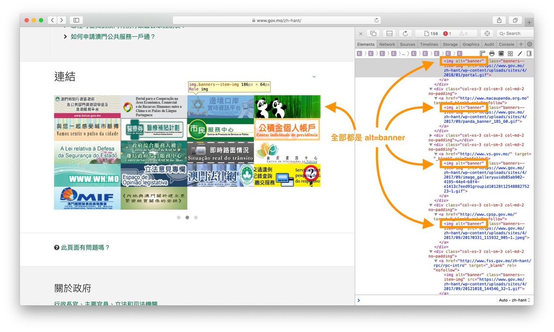554x332 pixels.
Task: Open the panda banner image
Action: [287, 107]
